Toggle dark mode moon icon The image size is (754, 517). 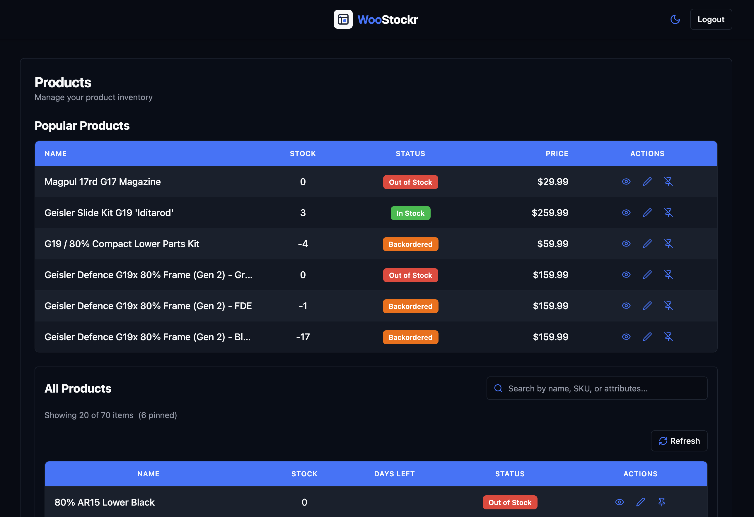pyautogui.click(x=675, y=19)
